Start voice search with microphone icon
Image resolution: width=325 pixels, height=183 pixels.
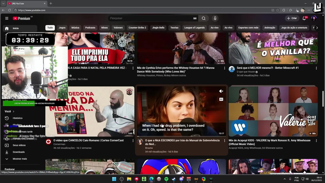(215, 18)
